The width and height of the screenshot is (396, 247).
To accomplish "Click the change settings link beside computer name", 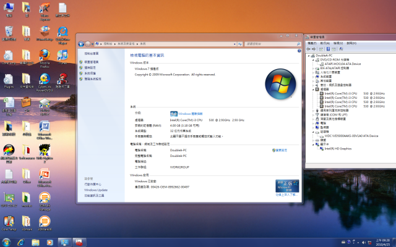I will tap(282, 151).
